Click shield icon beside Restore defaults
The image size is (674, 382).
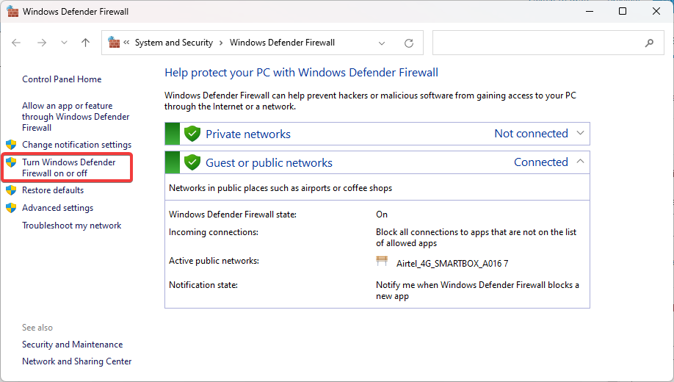tap(11, 190)
